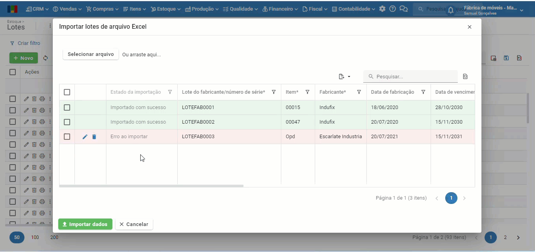Open settings gear in top navigation
Screen dimensions: 535x252
[x=382, y=9]
